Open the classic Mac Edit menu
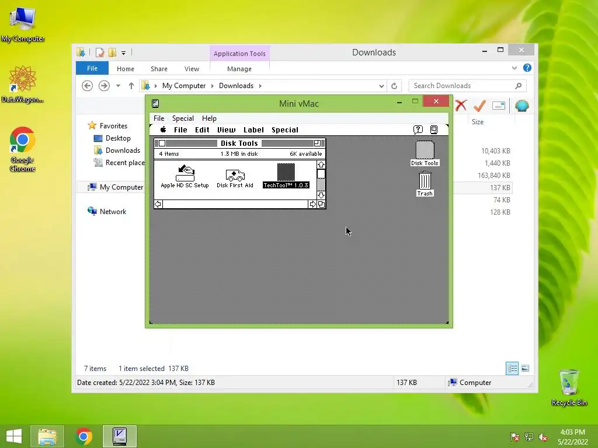This screenshot has height=448, width=598. click(x=202, y=130)
